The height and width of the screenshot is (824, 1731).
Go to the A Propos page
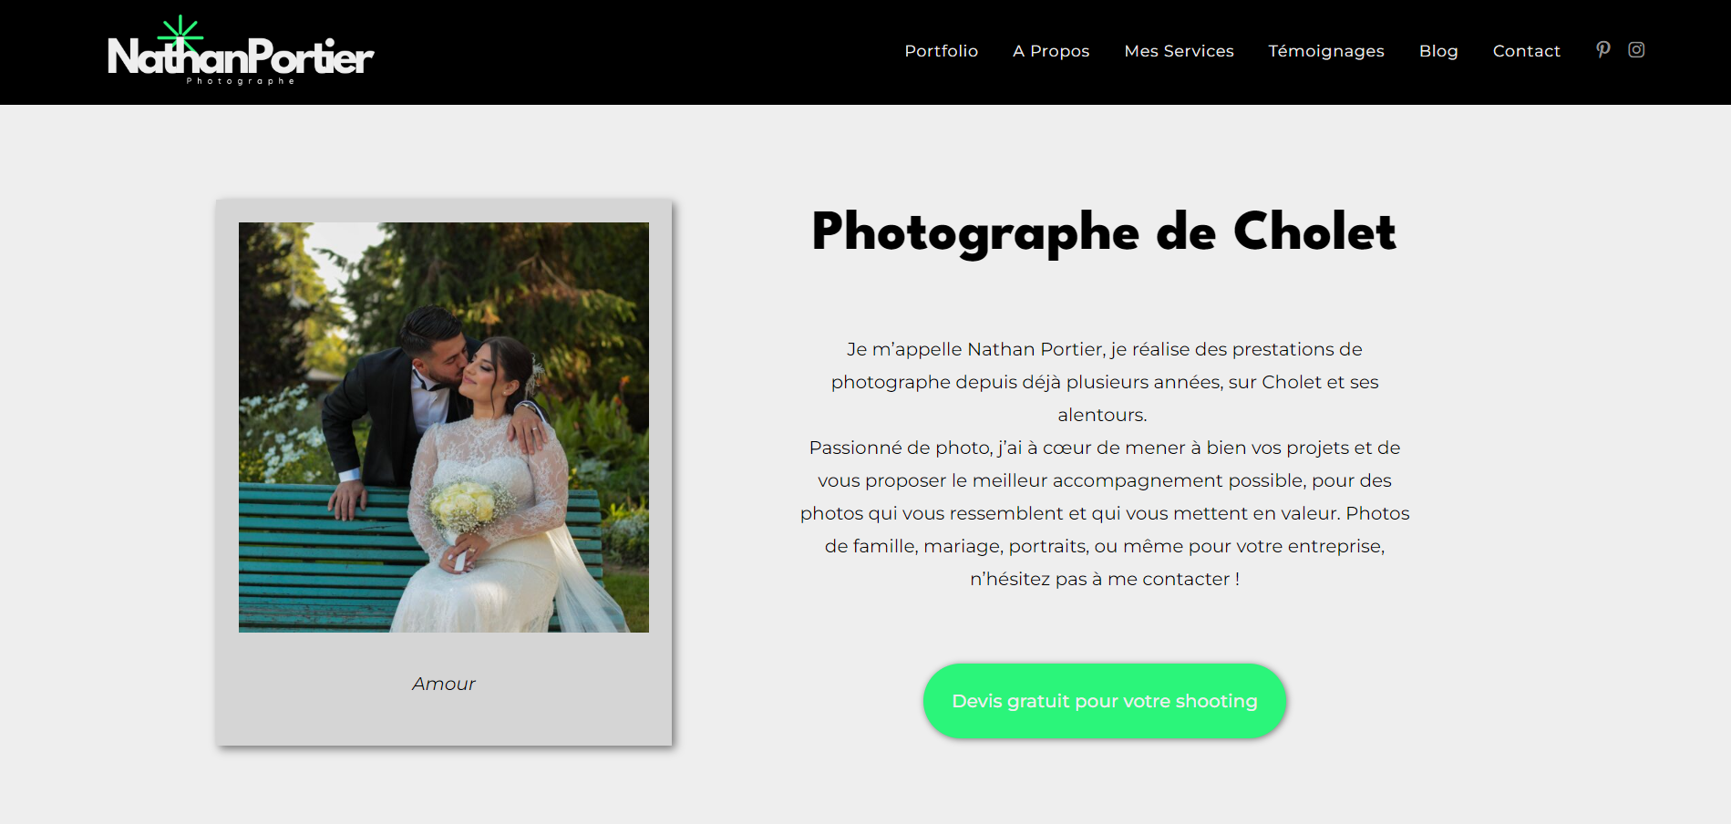(x=1051, y=51)
